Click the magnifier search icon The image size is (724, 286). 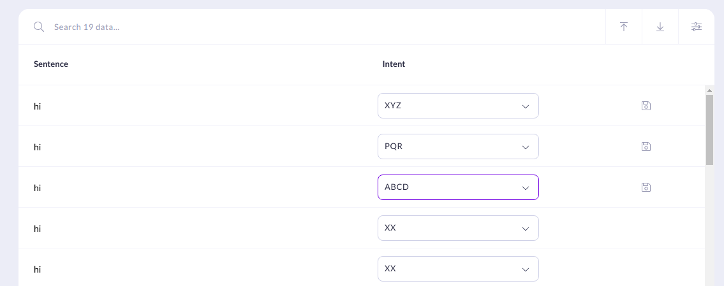point(39,27)
